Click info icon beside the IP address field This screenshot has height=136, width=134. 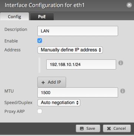pos(121,63)
